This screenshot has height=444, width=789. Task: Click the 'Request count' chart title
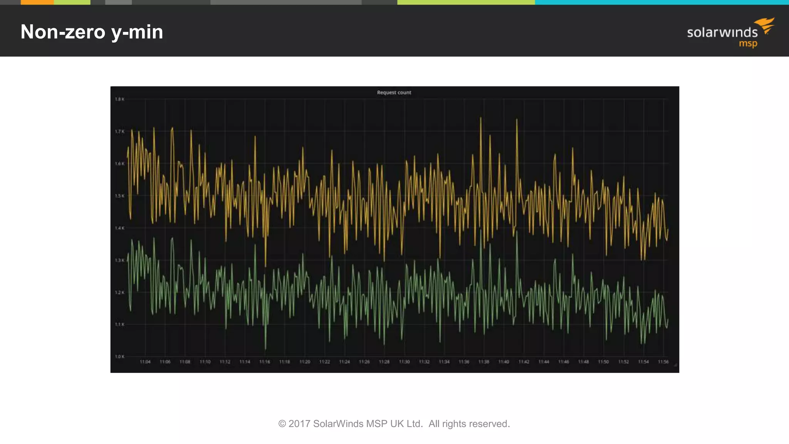394,92
